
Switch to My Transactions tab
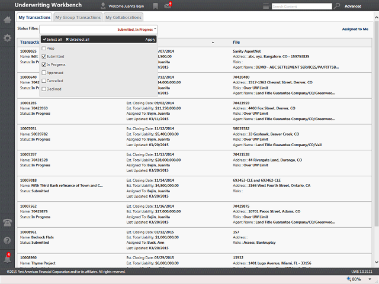[34, 17]
